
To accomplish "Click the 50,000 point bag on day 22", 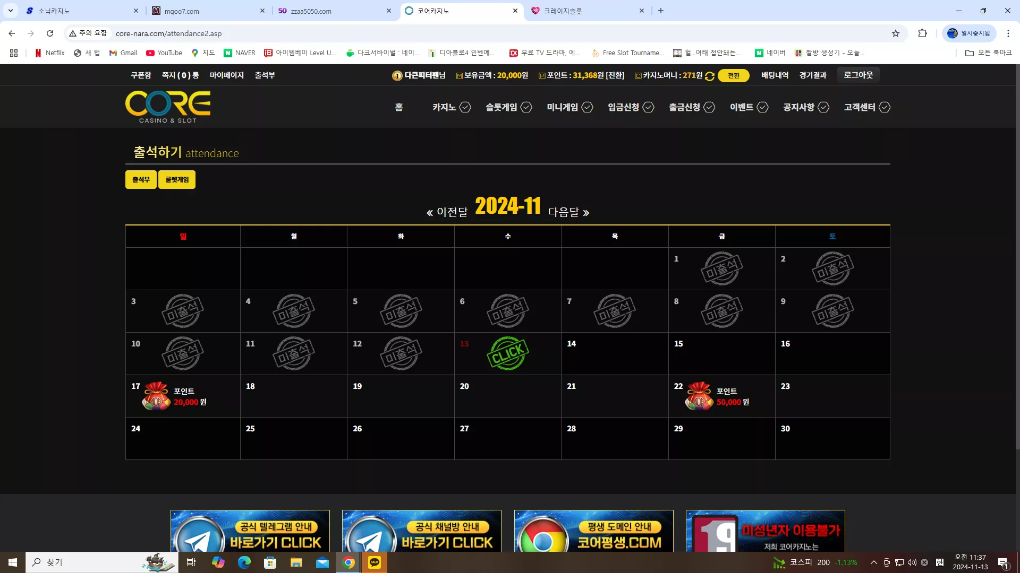I will click(699, 396).
